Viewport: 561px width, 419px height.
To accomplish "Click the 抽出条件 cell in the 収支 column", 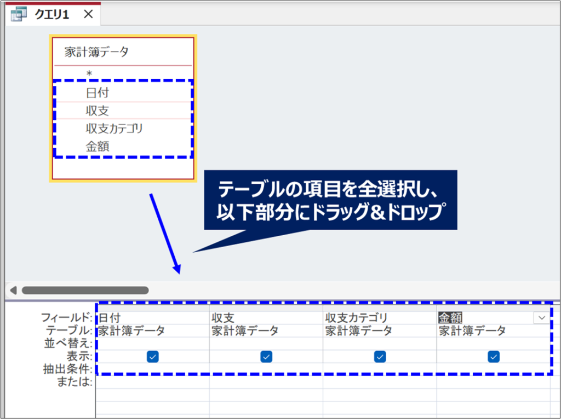I will [266, 369].
